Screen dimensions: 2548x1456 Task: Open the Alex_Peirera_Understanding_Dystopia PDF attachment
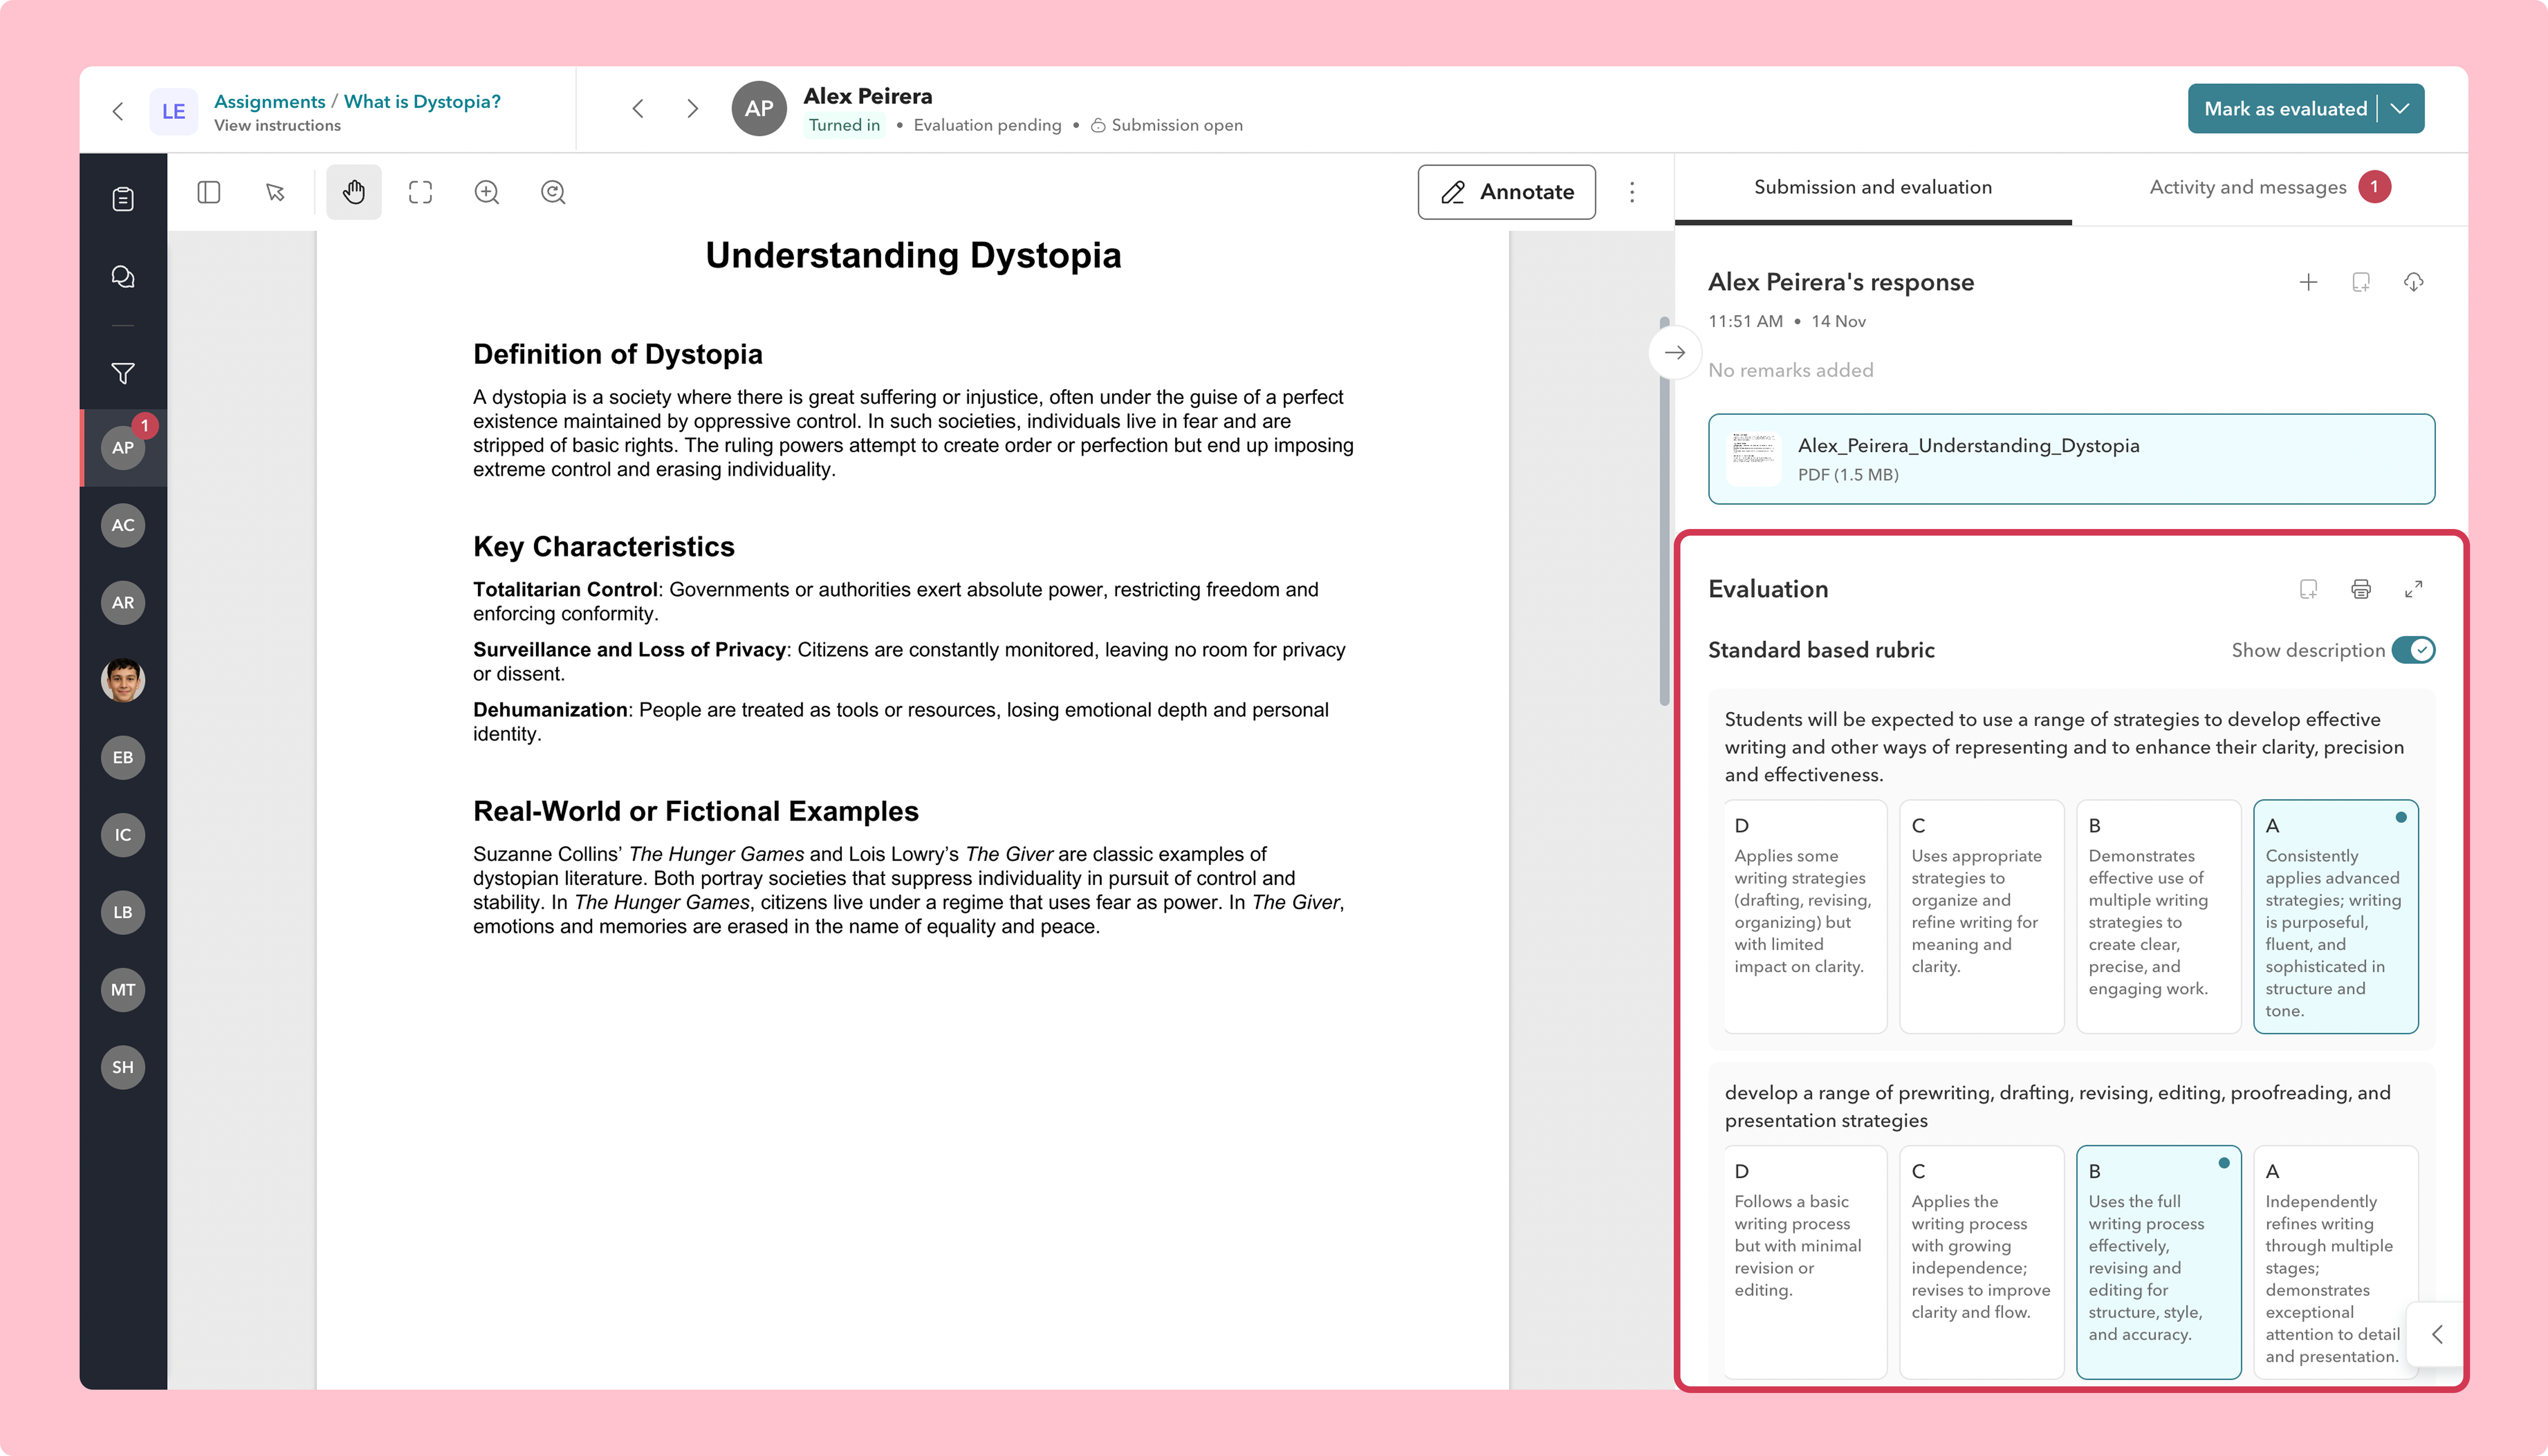(x=2072, y=459)
